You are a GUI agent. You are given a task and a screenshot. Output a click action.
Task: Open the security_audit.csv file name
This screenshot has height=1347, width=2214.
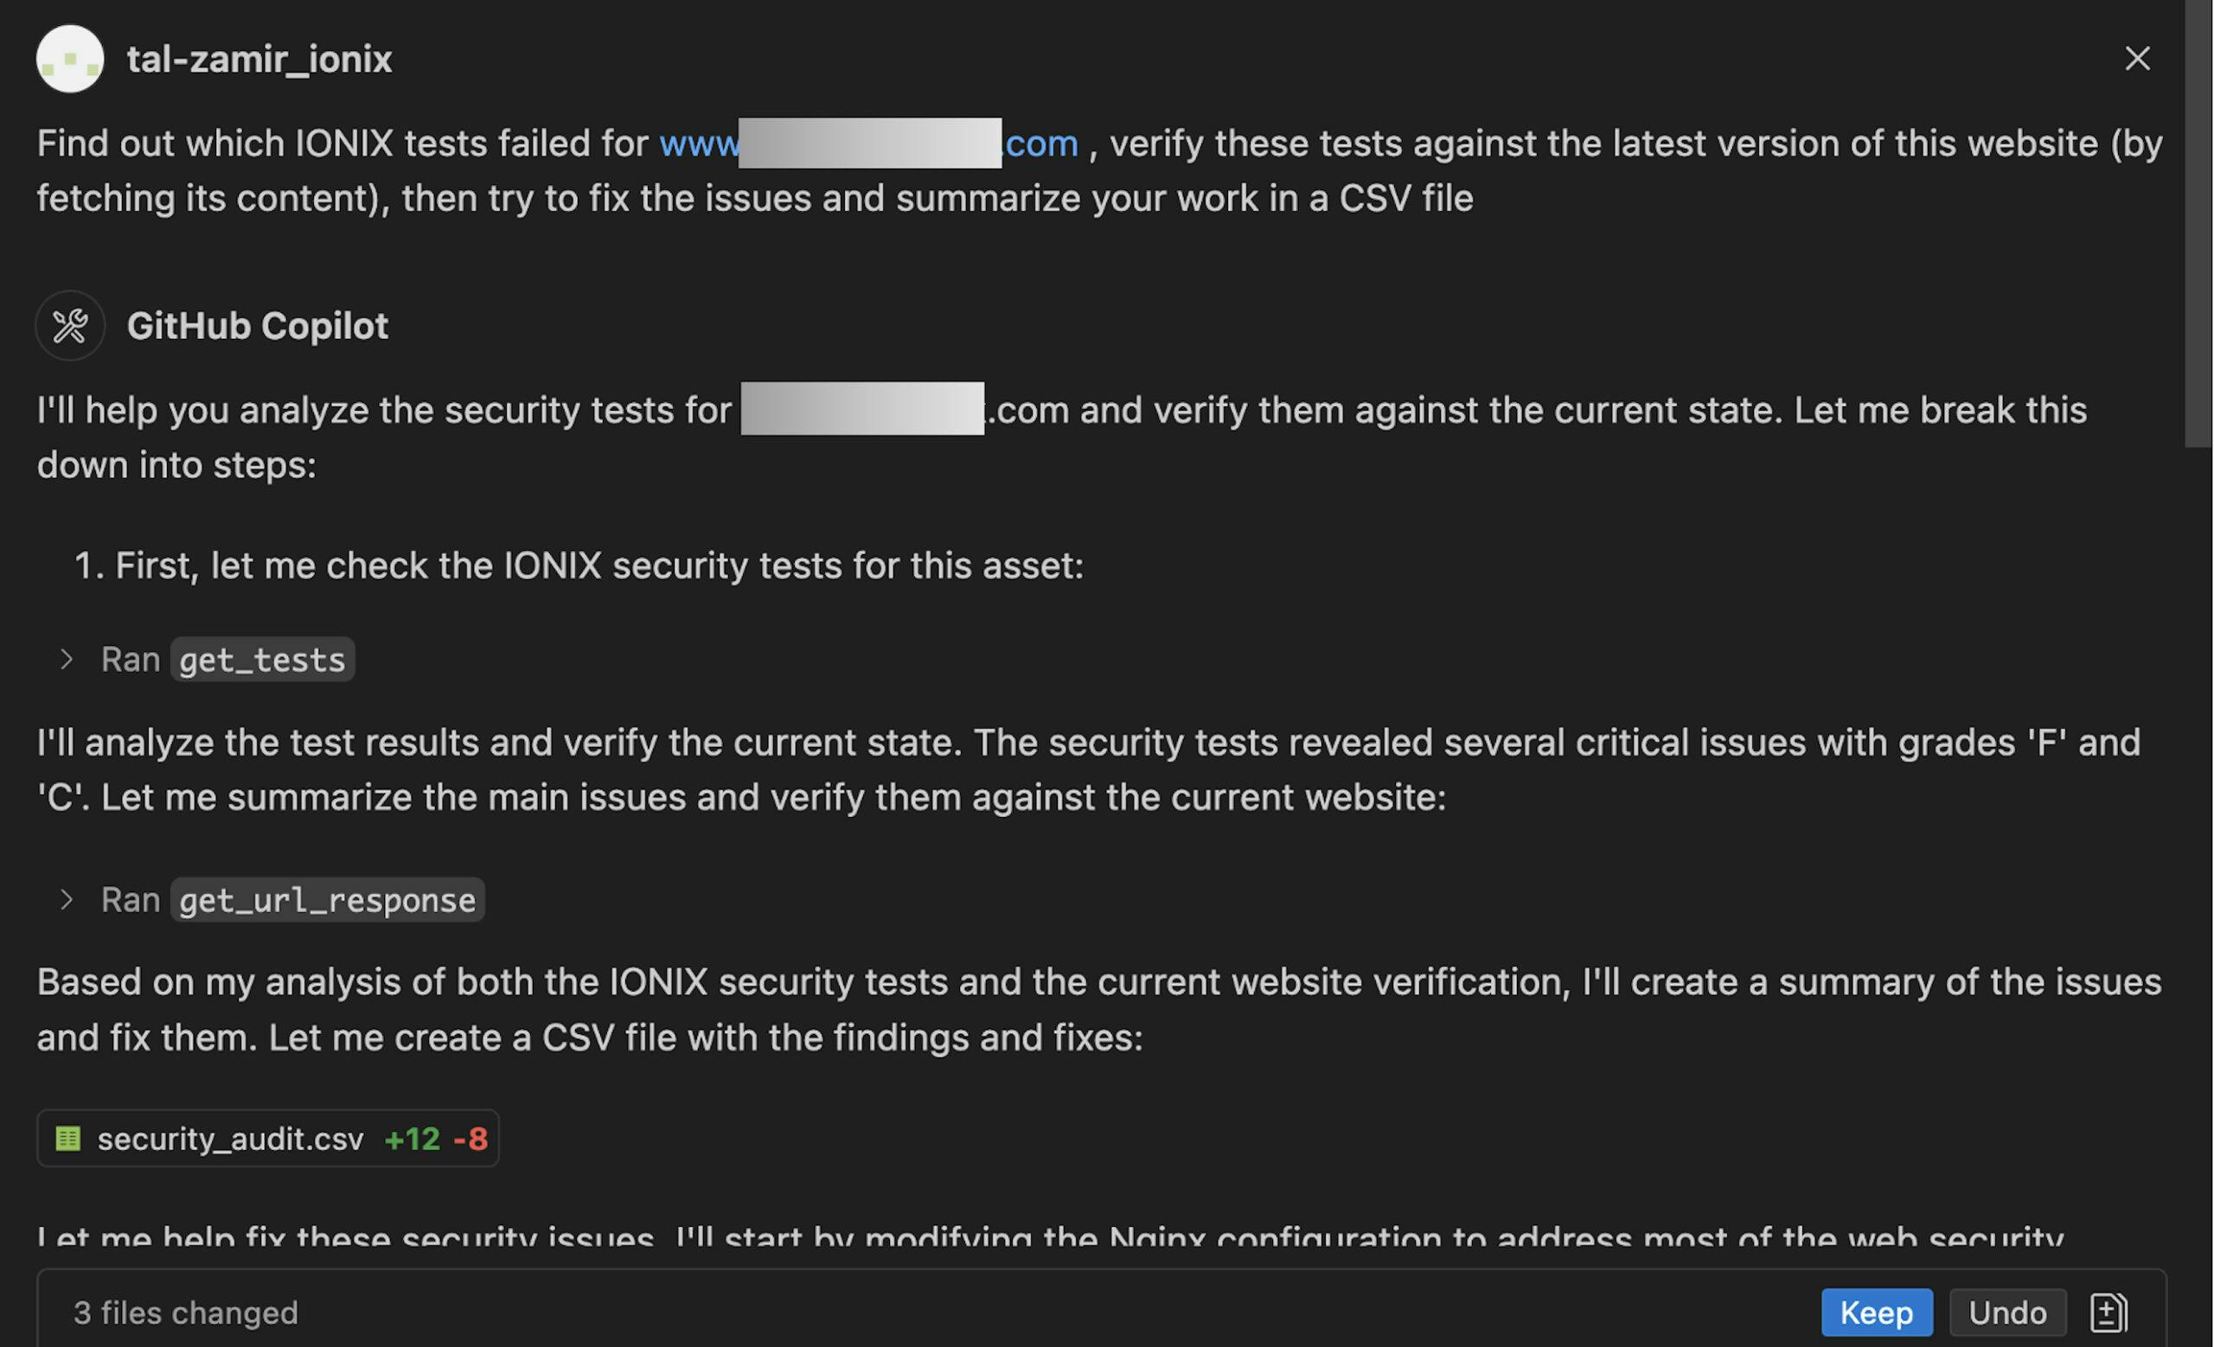click(x=230, y=1139)
